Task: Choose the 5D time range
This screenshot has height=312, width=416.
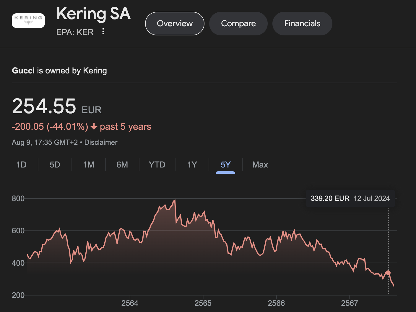Action: (55, 165)
